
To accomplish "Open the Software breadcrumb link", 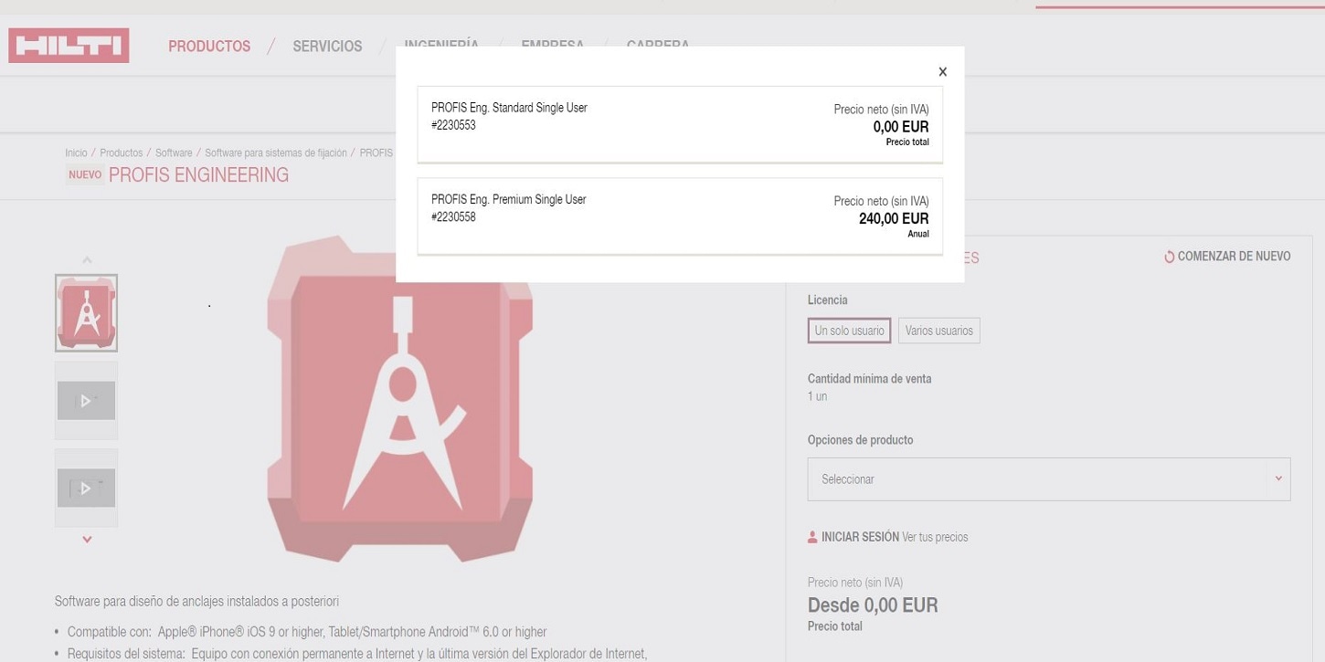I will pyautogui.click(x=174, y=152).
